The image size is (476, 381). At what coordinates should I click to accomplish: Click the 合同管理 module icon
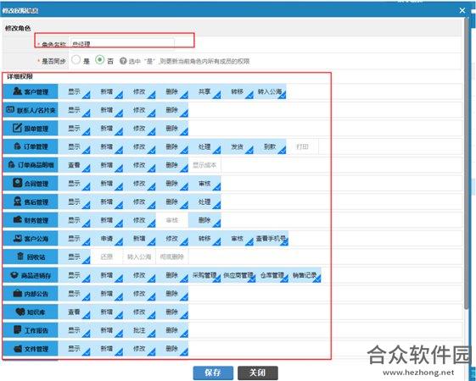click(17, 183)
